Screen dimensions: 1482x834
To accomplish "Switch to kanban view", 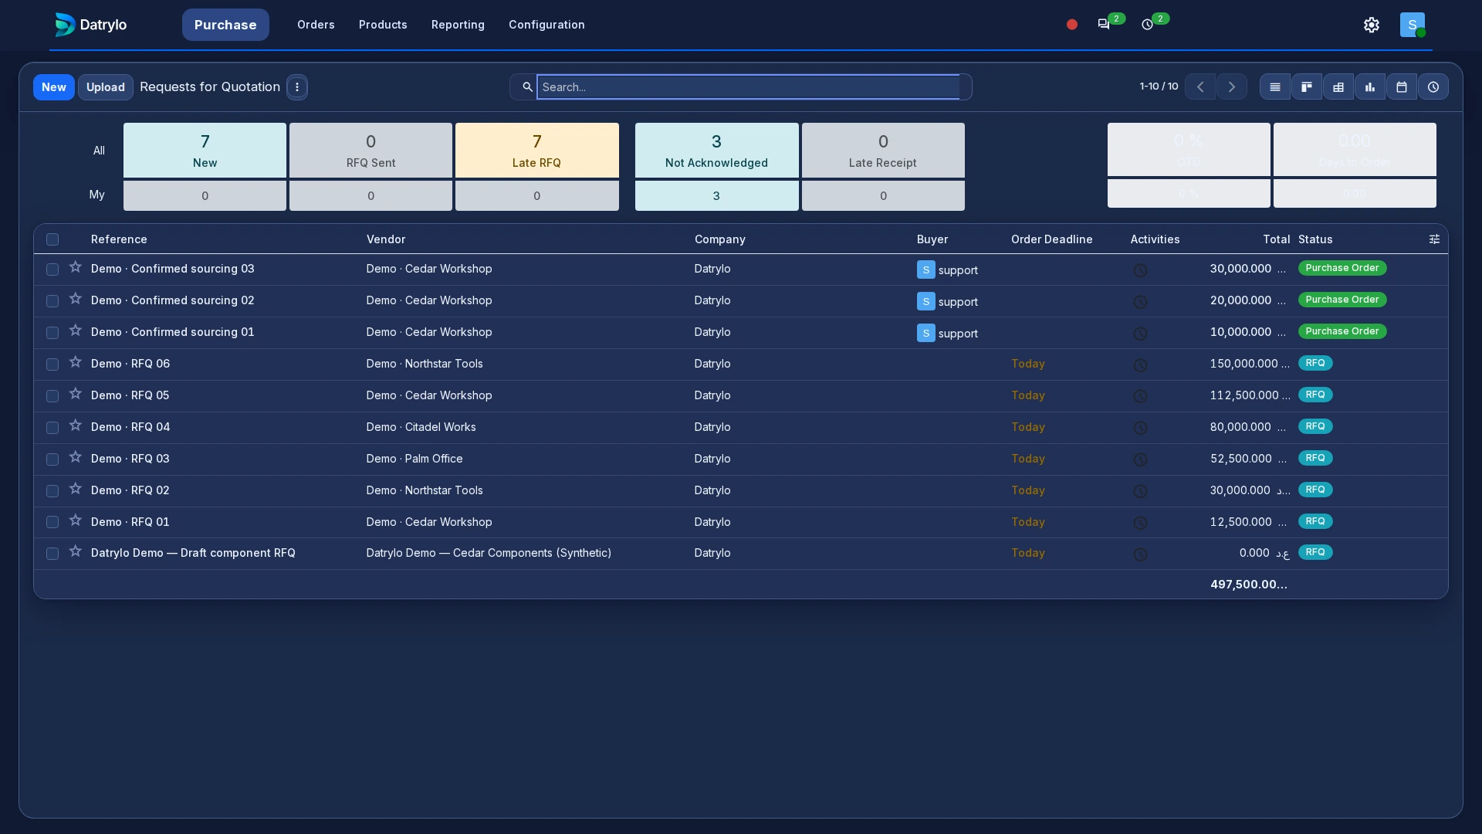I will pos(1307,87).
